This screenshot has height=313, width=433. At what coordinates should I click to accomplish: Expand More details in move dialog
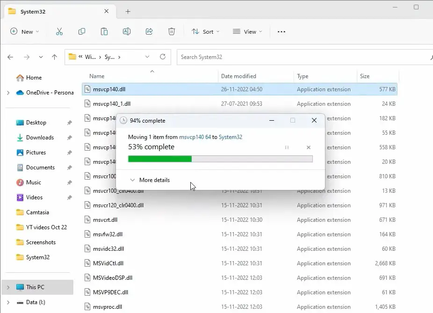[x=150, y=180]
